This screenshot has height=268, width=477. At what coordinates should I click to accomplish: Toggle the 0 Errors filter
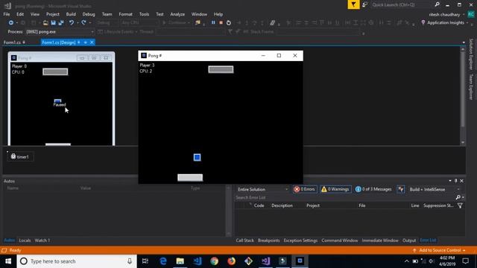(305, 189)
